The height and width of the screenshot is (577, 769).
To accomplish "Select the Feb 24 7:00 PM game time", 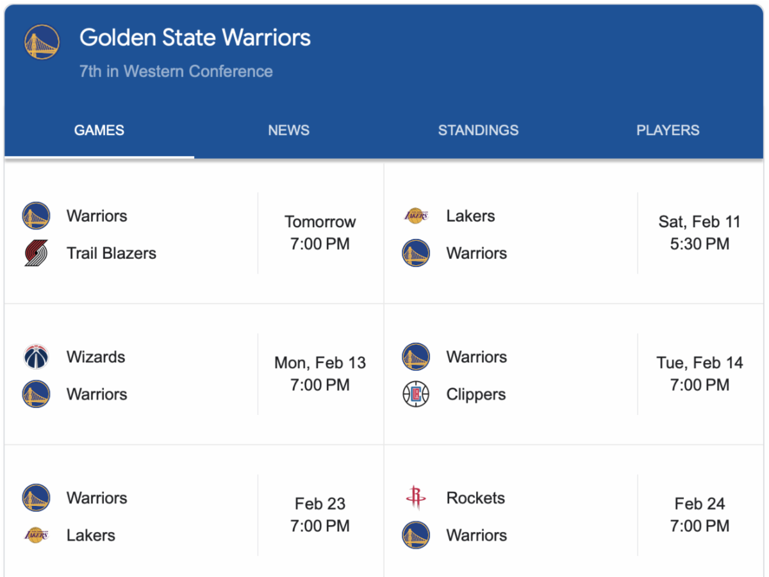I will (699, 515).
